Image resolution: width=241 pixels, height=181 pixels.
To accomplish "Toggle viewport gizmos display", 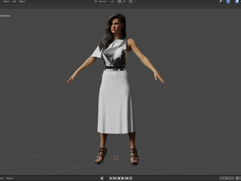I will click(228, 2).
